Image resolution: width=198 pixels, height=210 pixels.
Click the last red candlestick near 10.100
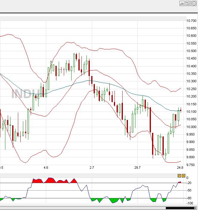(x=181, y=110)
